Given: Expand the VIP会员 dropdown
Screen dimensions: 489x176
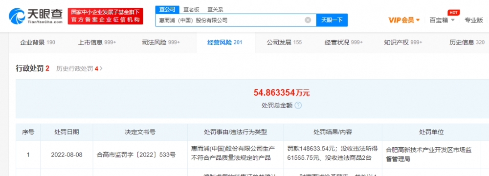Looking at the screenshot, I should [x=404, y=20].
